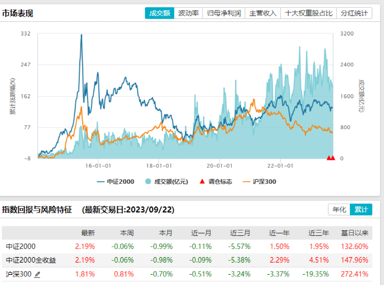
Task: Toggle the 沪深300 series in the chart legend
Action: [265, 181]
